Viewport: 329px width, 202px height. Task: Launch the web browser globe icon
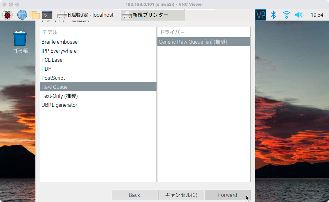tap(22, 15)
